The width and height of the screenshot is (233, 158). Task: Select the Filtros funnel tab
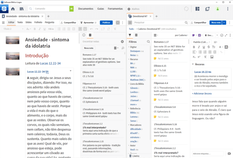[130, 35]
